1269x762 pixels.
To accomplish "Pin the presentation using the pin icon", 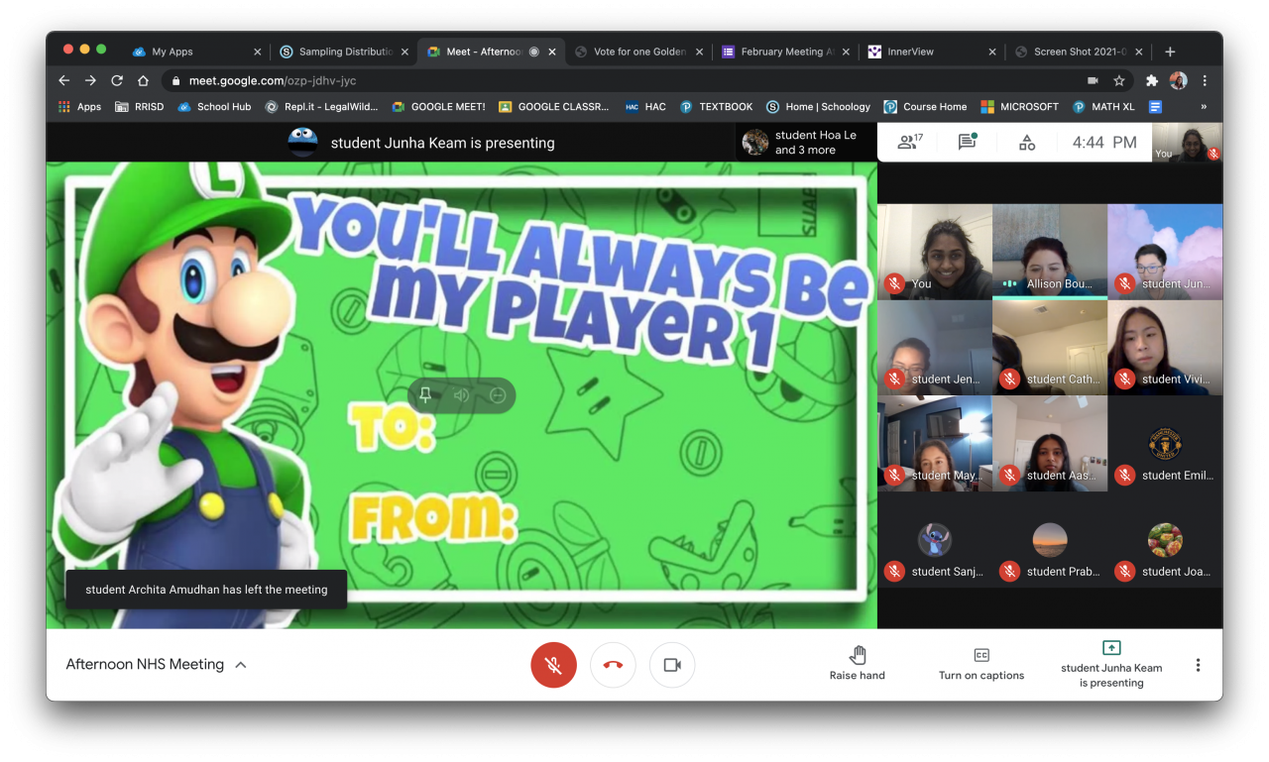I will click(x=425, y=395).
